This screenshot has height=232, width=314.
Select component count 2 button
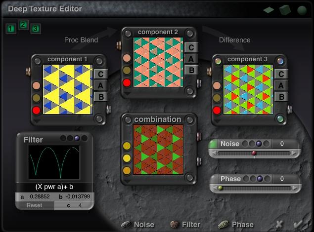coord(23,25)
